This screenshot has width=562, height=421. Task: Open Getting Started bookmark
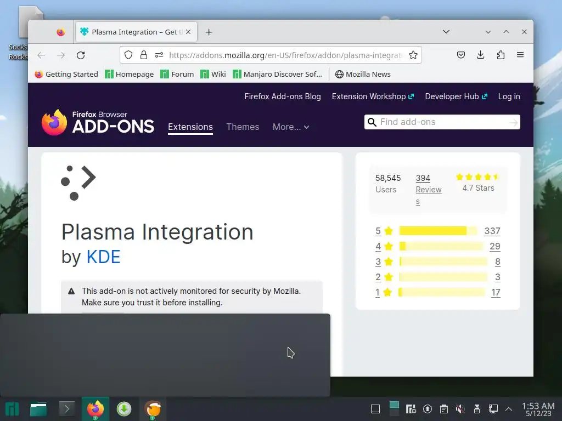pyautogui.click(x=66, y=74)
